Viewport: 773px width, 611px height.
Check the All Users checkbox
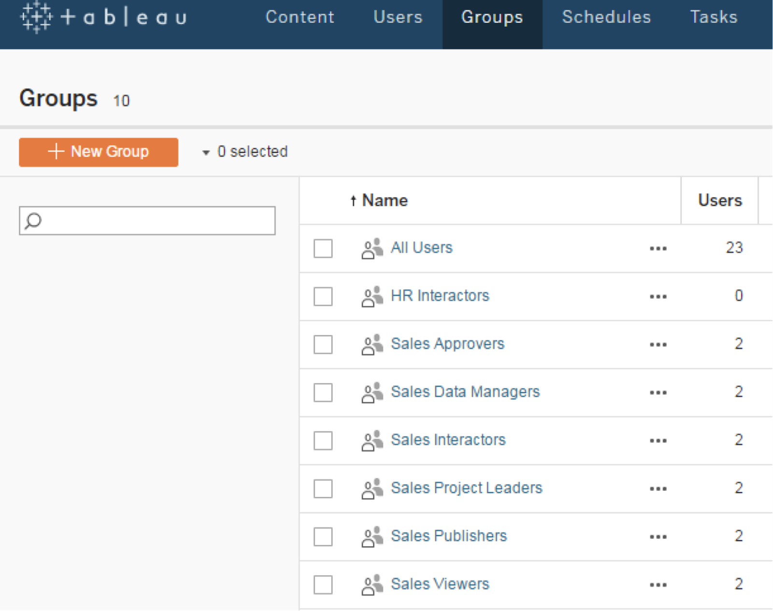[x=323, y=249]
